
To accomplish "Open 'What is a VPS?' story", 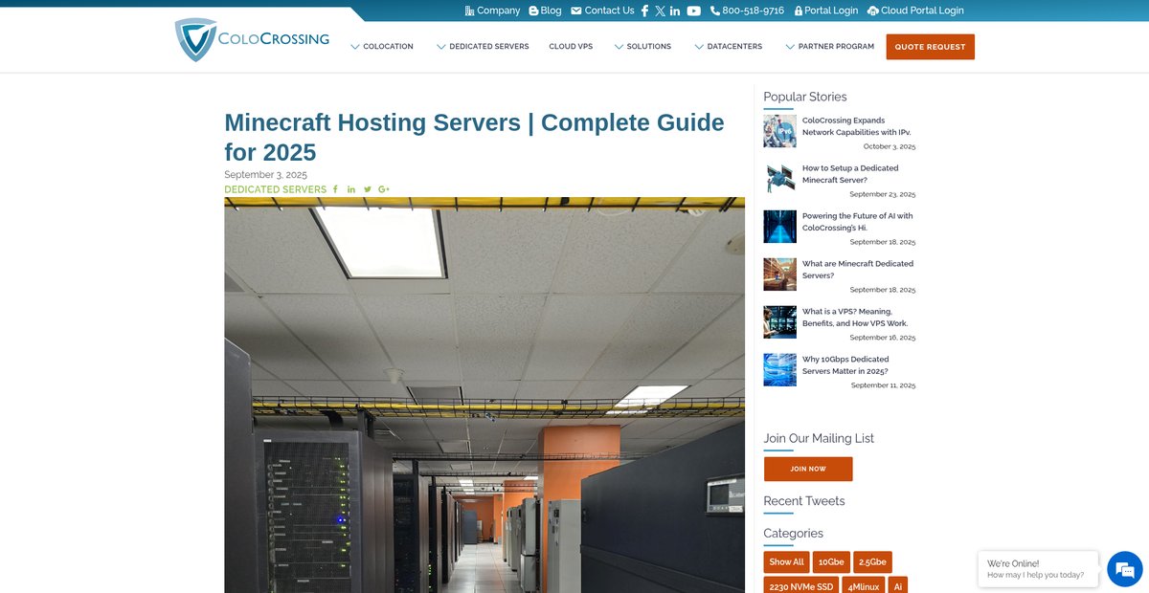I will [x=855, y=318].
